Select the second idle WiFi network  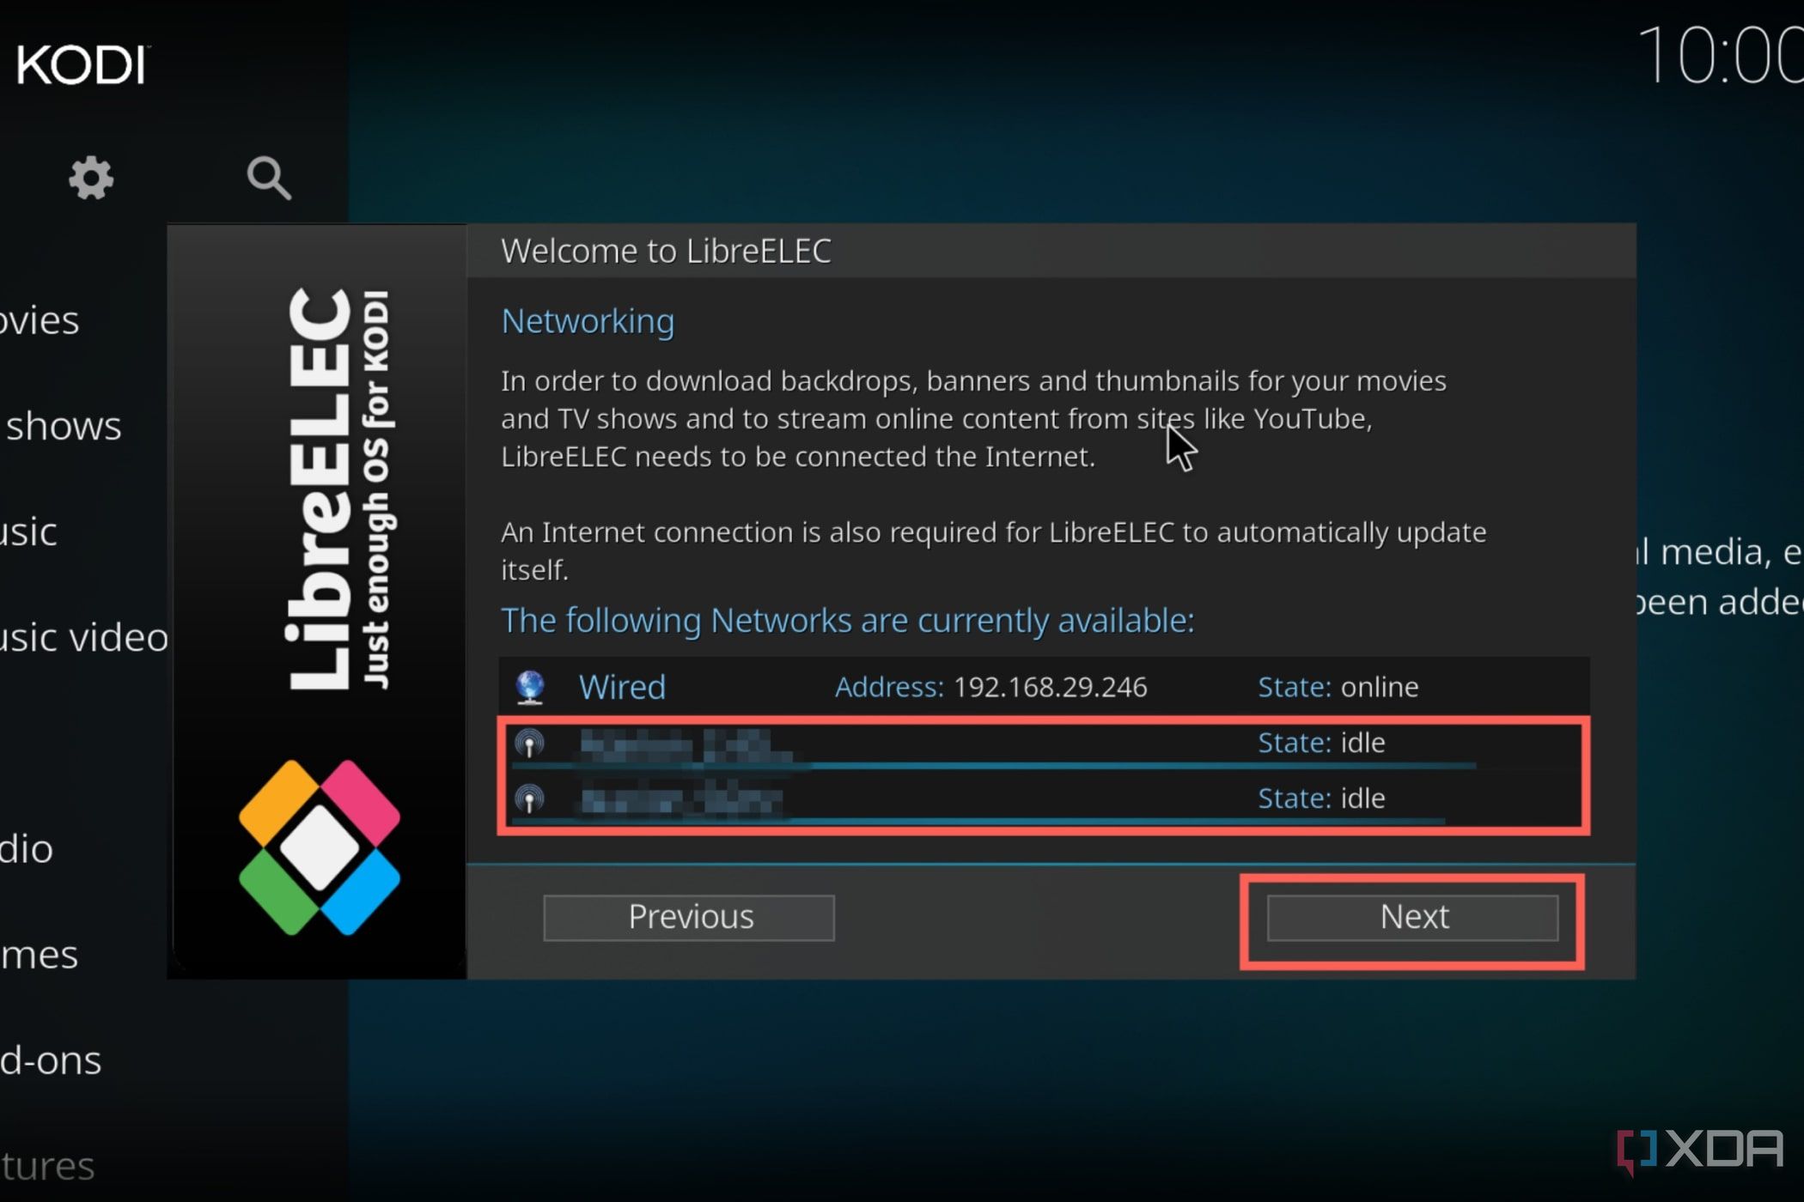pos(1045,797)
